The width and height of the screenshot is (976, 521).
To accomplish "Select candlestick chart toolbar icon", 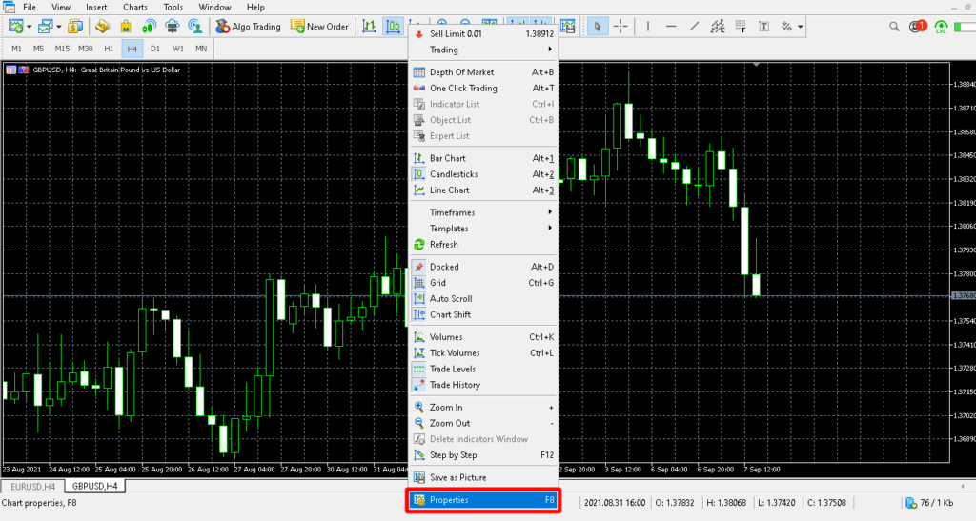I will [x=394, y=27].
